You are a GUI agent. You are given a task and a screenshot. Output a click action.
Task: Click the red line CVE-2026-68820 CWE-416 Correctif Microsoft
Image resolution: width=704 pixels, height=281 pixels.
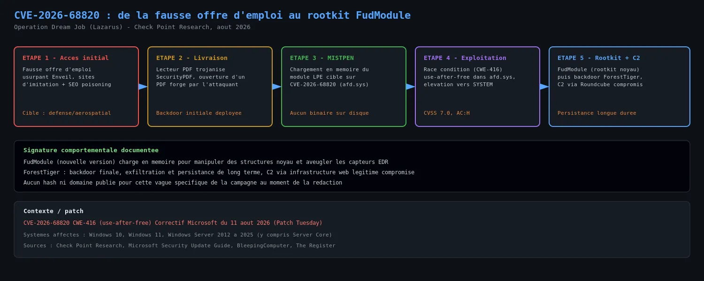[173, 223]
